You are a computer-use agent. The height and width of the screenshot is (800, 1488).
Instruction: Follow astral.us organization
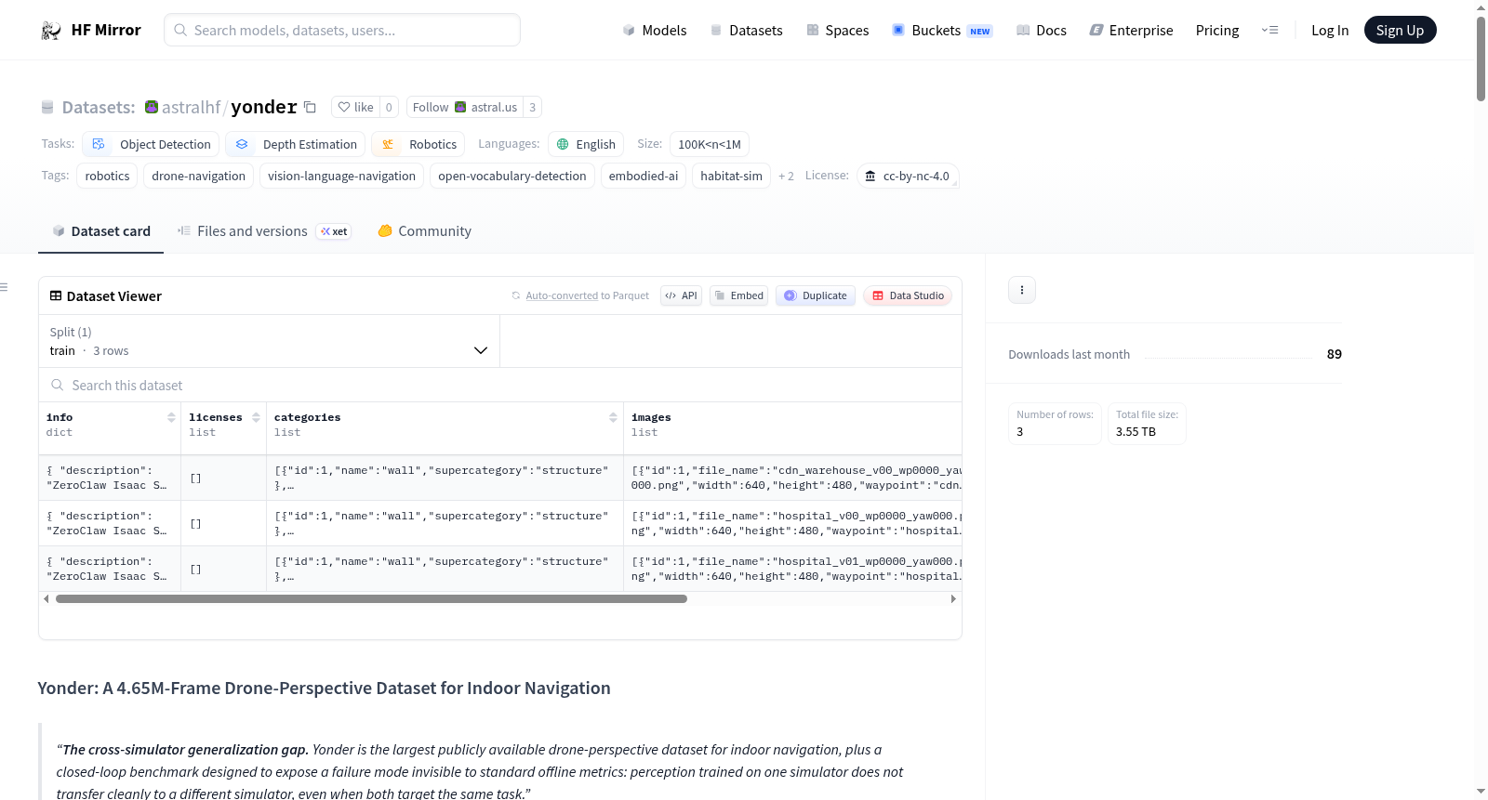tap(464, 107)
